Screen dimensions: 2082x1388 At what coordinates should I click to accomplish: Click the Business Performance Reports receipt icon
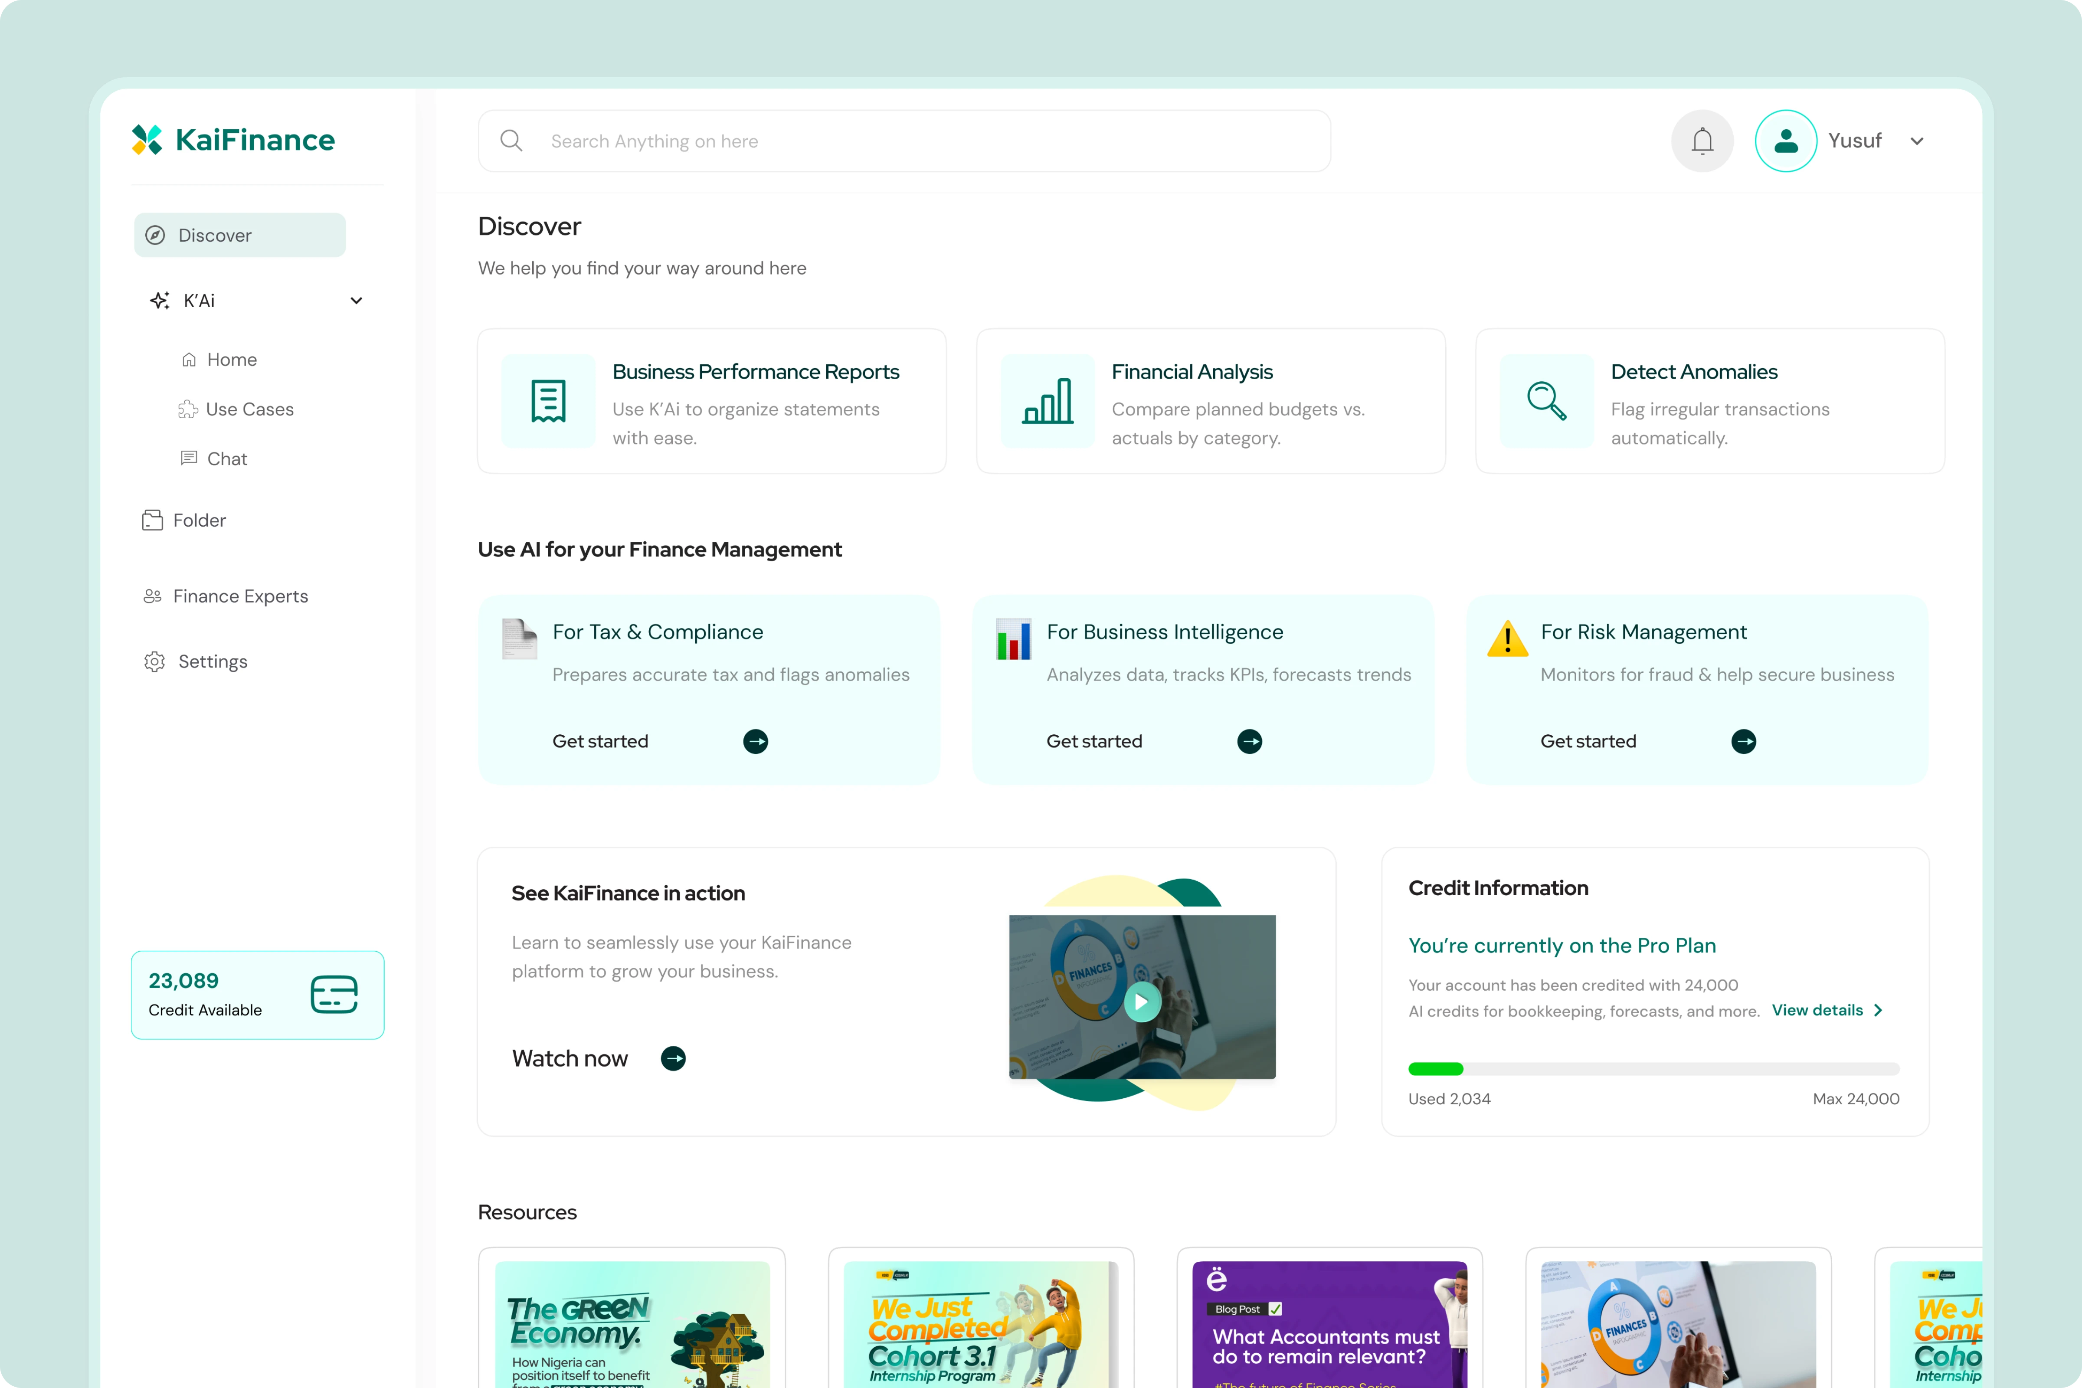coord(548,401)
